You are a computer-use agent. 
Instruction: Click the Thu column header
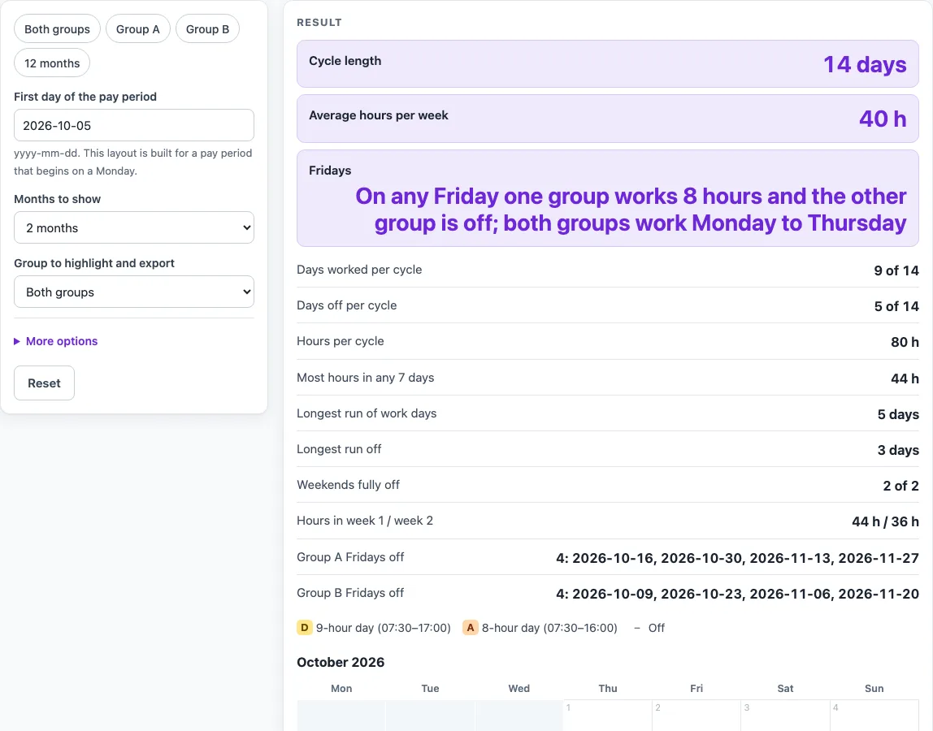tap(608, 688)
